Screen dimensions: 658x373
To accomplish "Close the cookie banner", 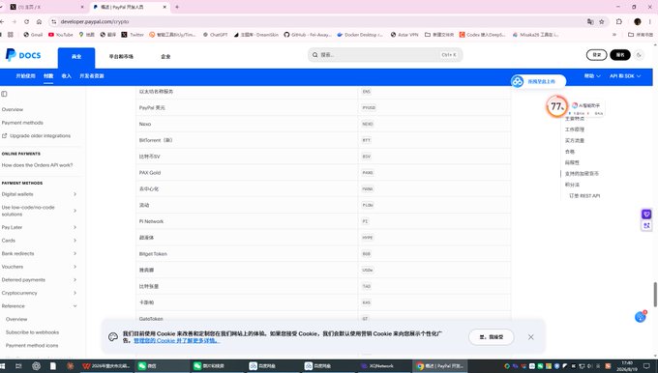I will (x=531, y=337).
